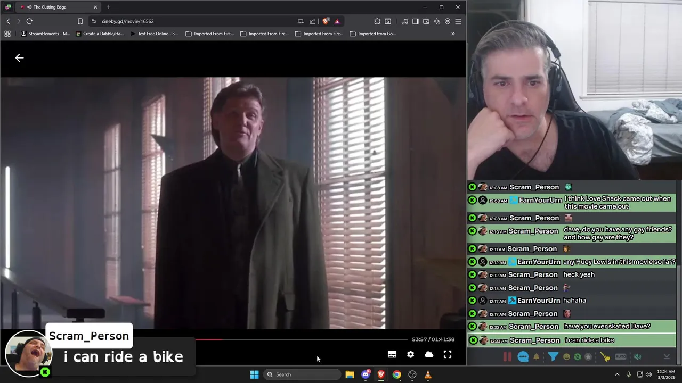682x383 pixels.
Task: Open the workspace icon left of the tab
Action: pyautogui.click(x=7, y=7)
